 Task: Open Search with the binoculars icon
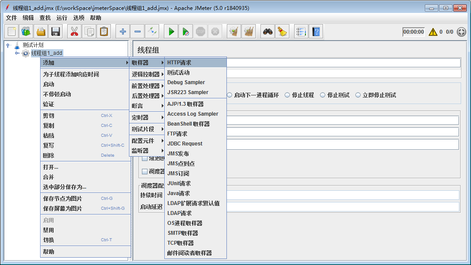pos(268,32)
